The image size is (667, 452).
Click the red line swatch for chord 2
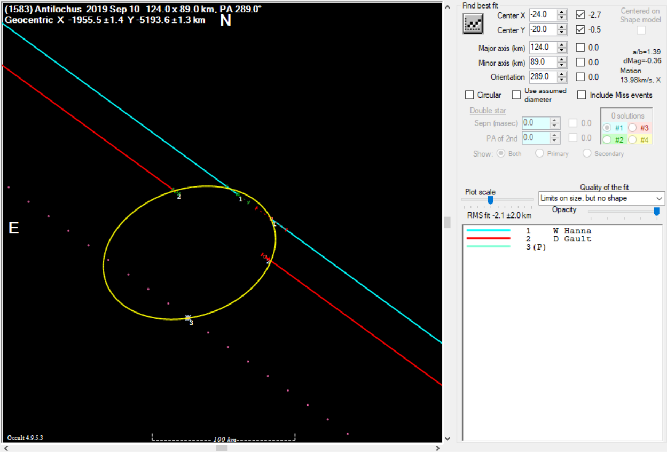488,238
